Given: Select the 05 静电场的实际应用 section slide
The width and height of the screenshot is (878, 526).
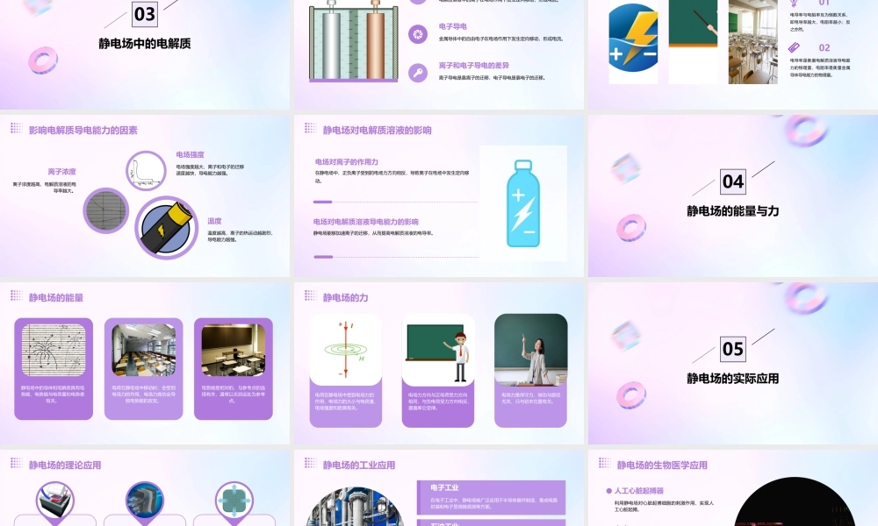Looking at the screenshot, I should (x=733, y=363).
